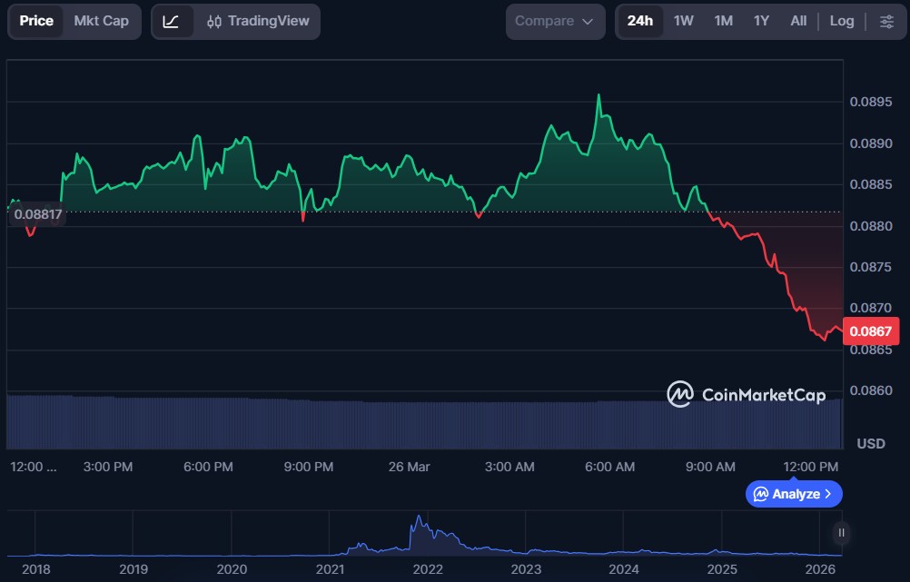Screen dimensions: 910x582
Task: Open the TradingView candlestick chart
Action: (x=258, y=21)
